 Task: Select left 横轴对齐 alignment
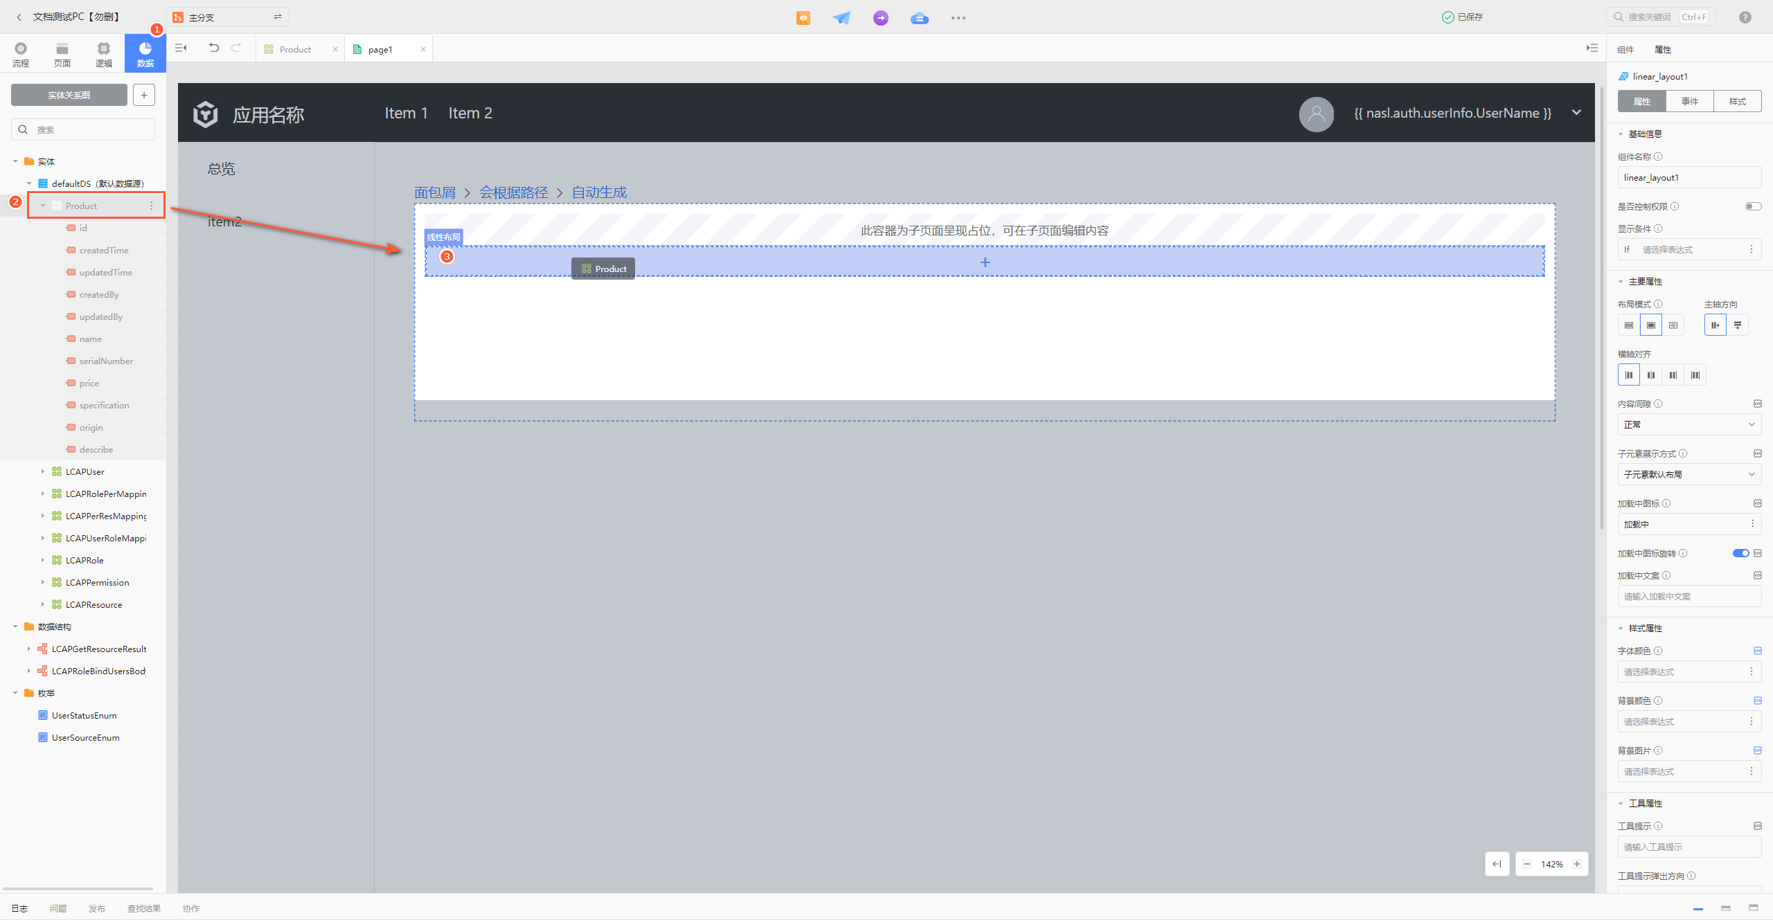coord(1629,375)
